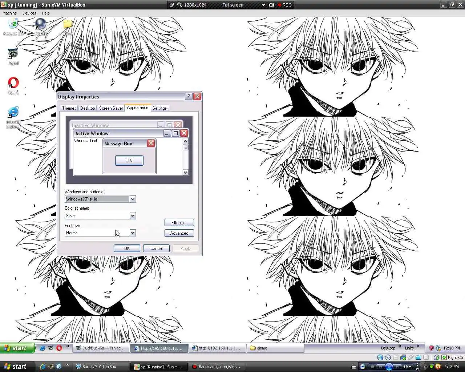Click Mypal raccoon icon in guest quick launch

51,348
